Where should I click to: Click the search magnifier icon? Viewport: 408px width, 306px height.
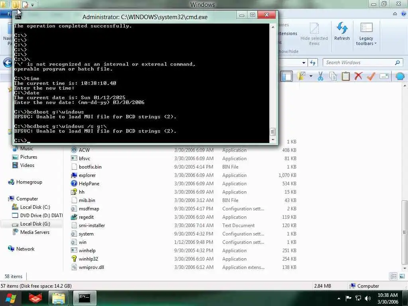[397, 63]
